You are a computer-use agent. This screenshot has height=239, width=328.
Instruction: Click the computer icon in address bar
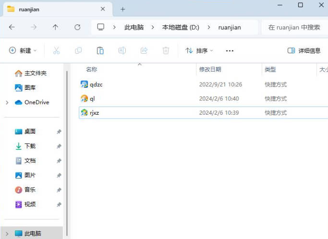pyautogui.click(x=101, y=27)
